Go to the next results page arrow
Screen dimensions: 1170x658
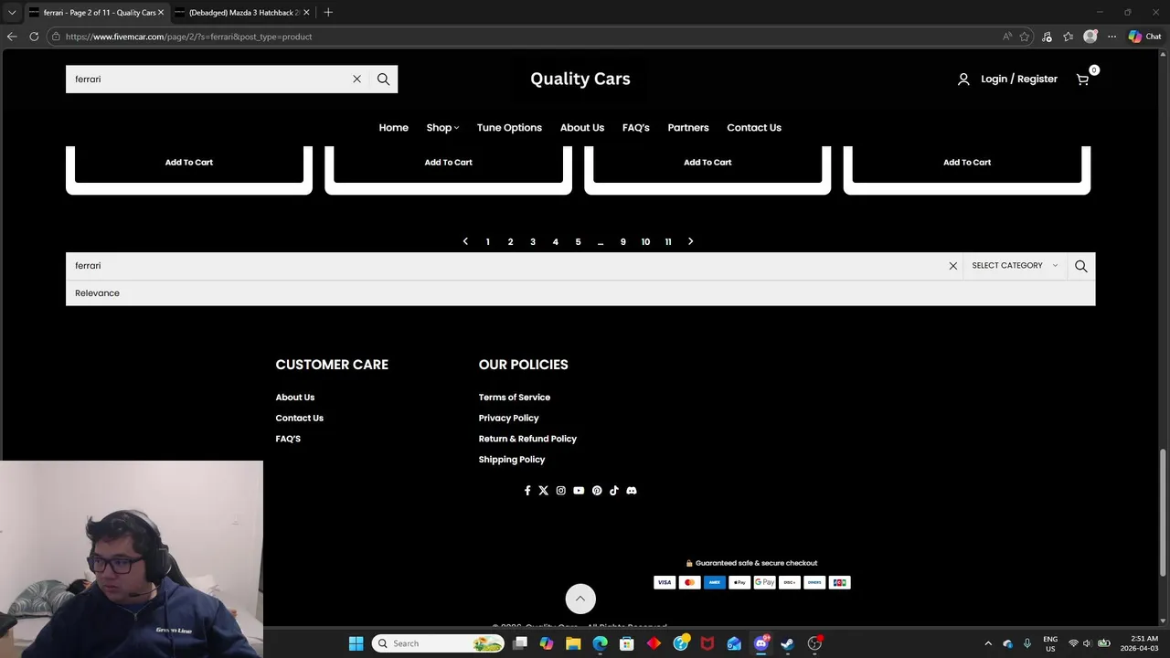[690, 241]
